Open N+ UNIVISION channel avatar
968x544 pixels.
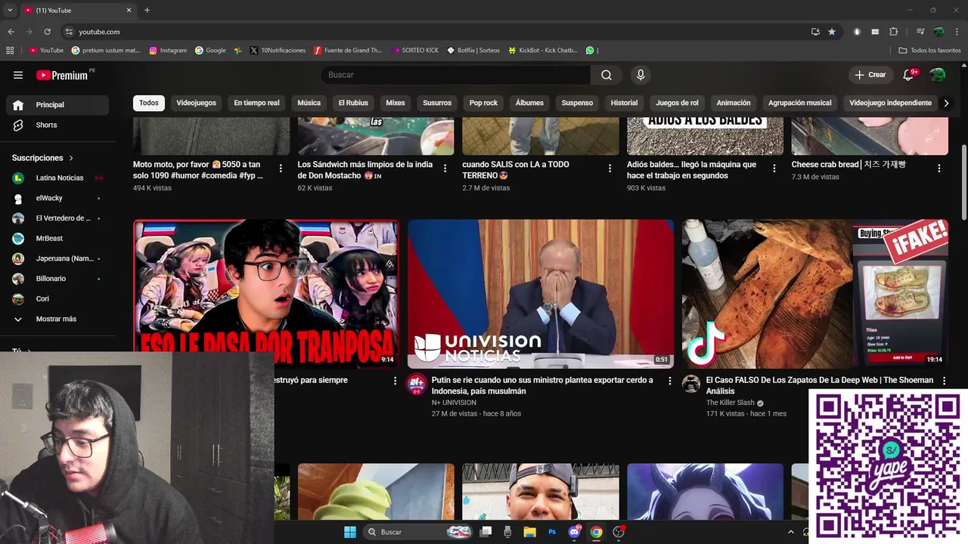tap(417, 384)
